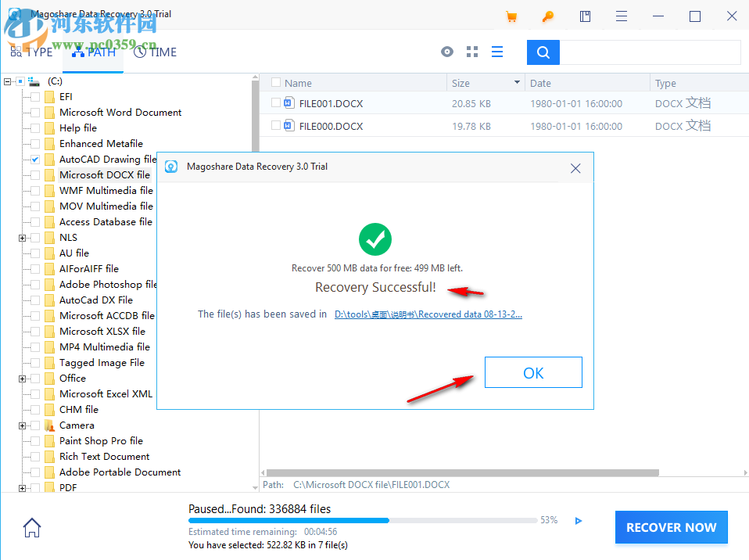The height and width of the screenshot is (560, 749).
Task: Open the hamburger menu in title bar
Action: point(621,16)
